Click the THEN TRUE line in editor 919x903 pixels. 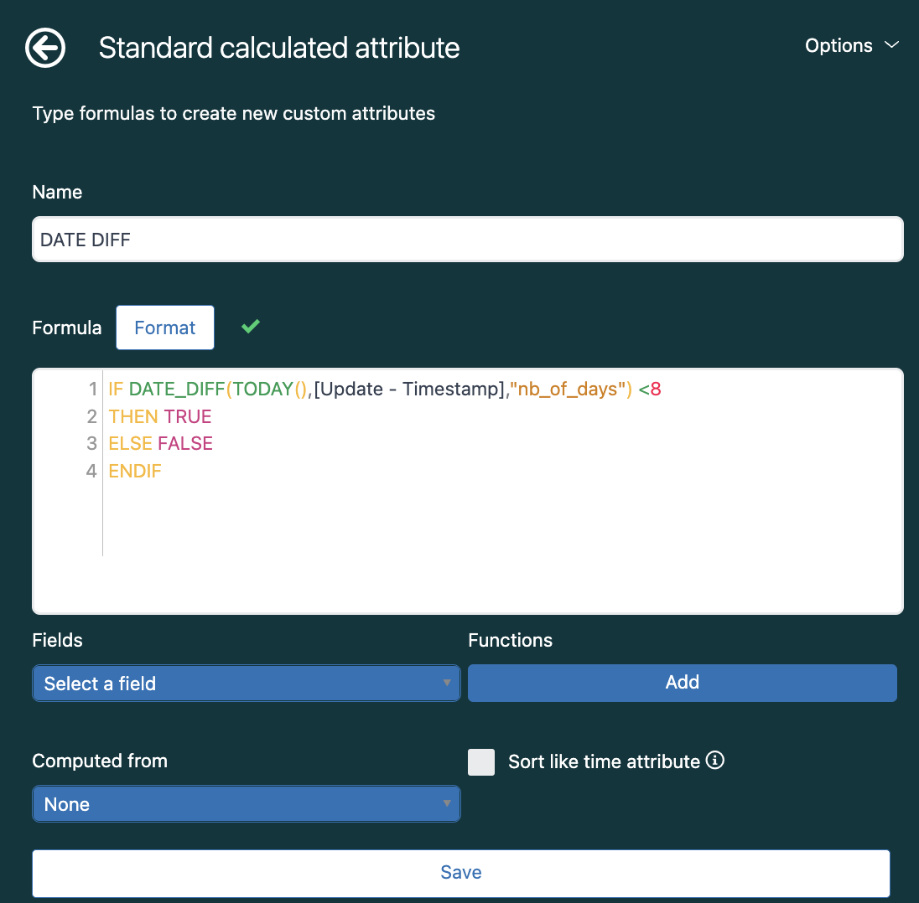(160, 416)
